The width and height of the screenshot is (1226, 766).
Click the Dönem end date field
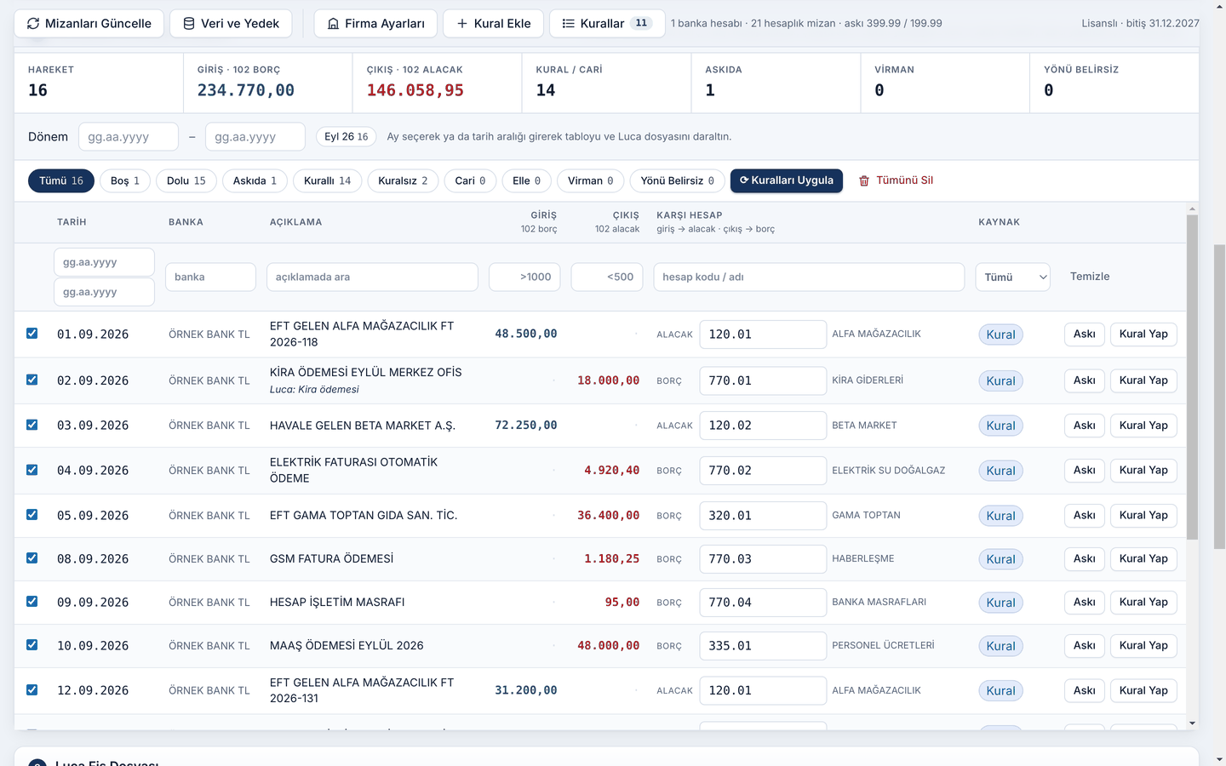[x=255, y=136]
